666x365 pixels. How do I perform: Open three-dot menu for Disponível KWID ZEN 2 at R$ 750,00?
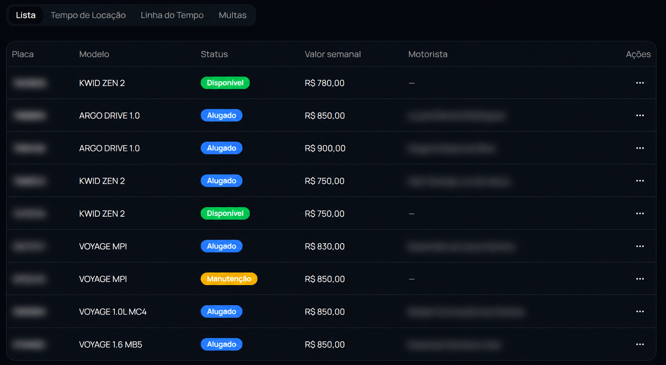[x=640, y=214]
